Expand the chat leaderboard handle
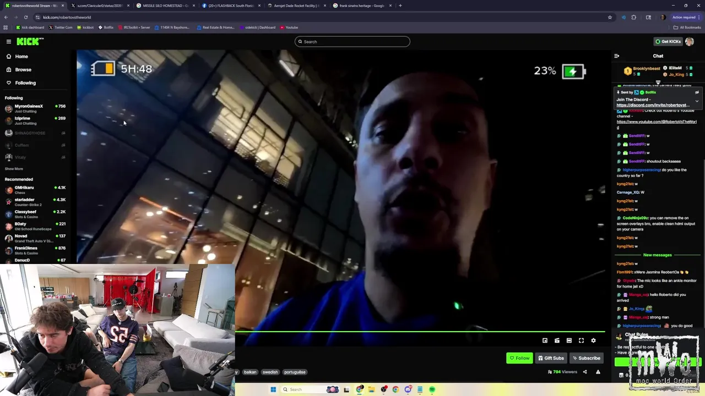 click(658, 82)
